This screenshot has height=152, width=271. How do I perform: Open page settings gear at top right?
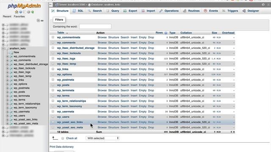(x=263, y=5)
